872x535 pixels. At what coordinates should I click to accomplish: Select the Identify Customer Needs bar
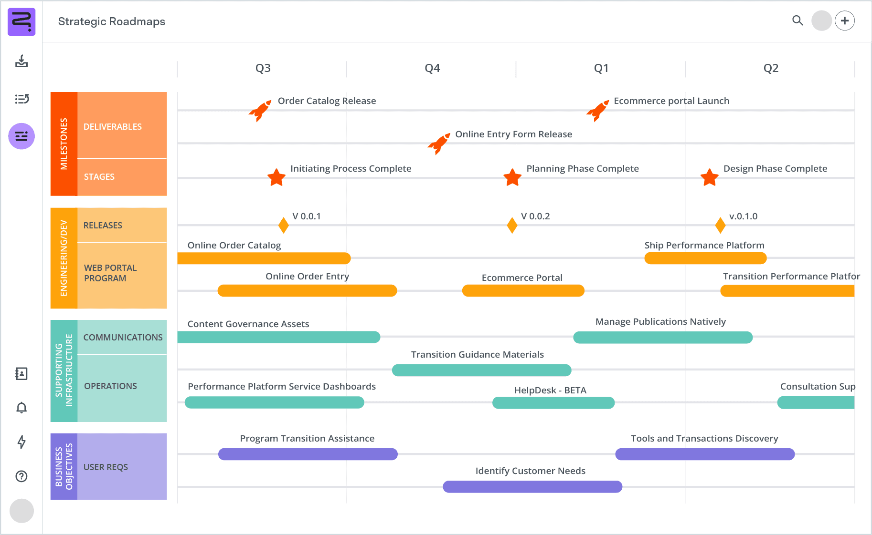tap(532, 486)
